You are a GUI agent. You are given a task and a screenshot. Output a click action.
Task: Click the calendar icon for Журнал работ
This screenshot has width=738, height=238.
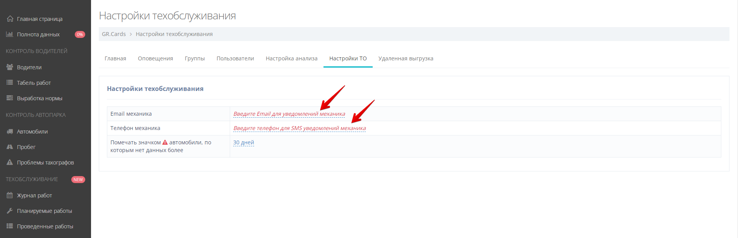point(10,195)
